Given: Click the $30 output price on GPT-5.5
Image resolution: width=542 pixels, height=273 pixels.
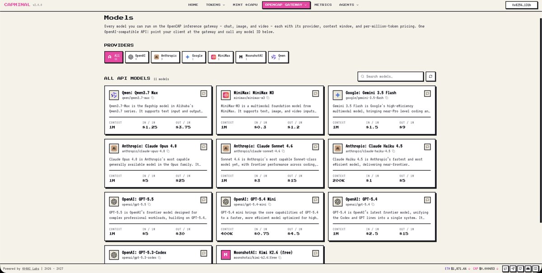Looking at the screenshot, I should [x=180, y=233].
